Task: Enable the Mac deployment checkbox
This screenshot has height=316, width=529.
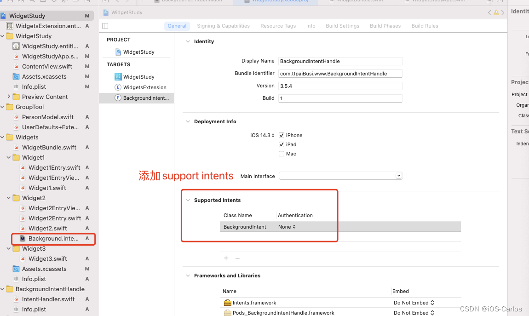Action: pyautogui.click(x=282, y=154)
